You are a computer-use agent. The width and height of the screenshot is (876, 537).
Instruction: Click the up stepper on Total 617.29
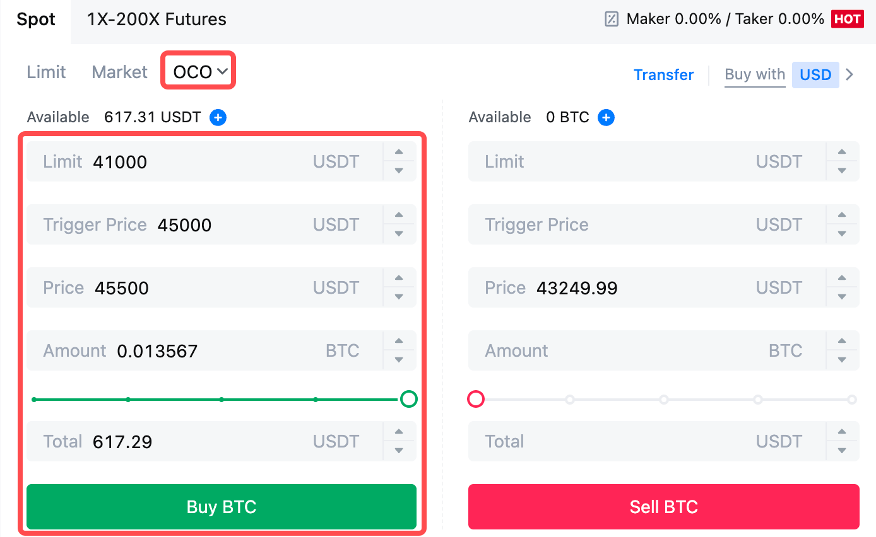tap(399, 432)
